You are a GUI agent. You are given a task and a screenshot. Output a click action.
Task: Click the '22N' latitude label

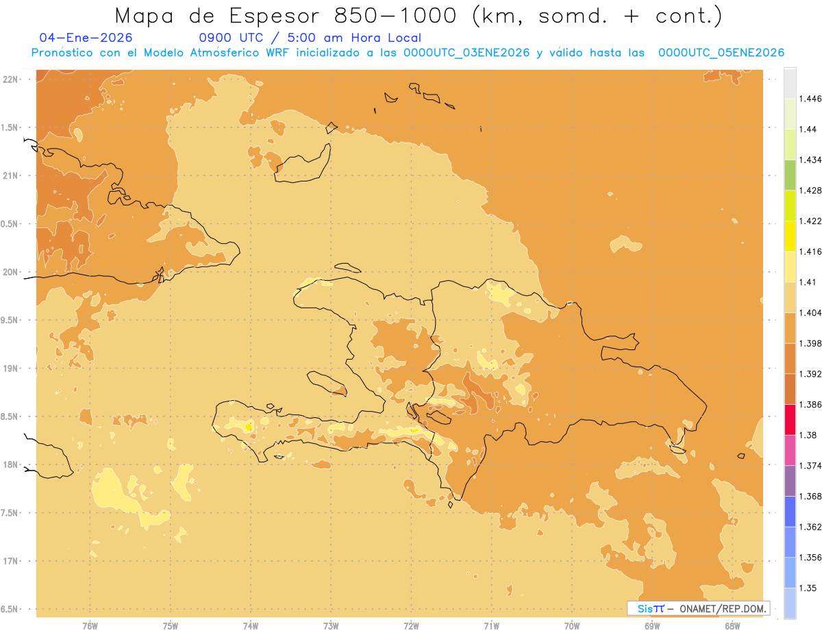click(12, 79)
